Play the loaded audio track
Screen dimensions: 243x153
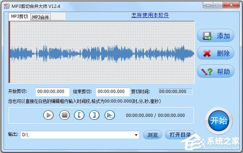(x=48, y=115)
